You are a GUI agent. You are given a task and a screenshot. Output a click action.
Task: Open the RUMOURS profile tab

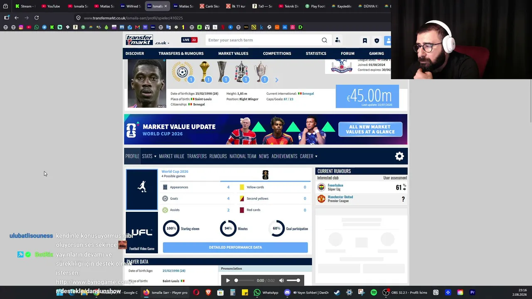coord(218,156)
